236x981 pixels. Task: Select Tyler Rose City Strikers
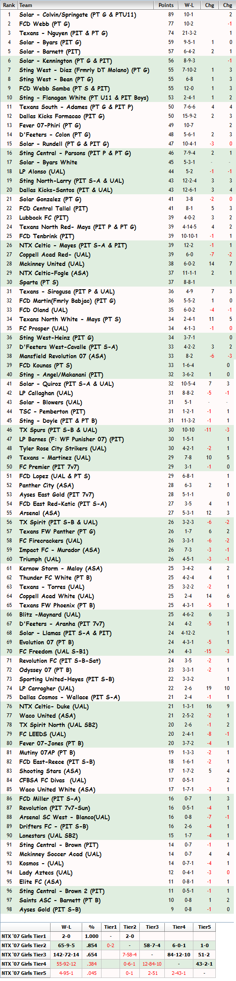(x=63, y=448)
